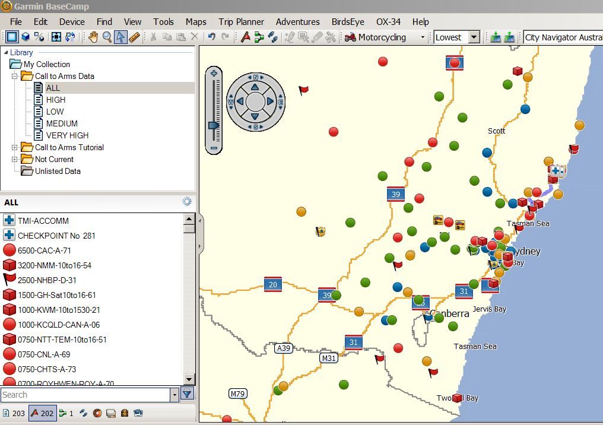Image resolution: width=603 pixels, height=425 pixels.
Task: Click the map zoom in plus button
Action: point(214,73)
